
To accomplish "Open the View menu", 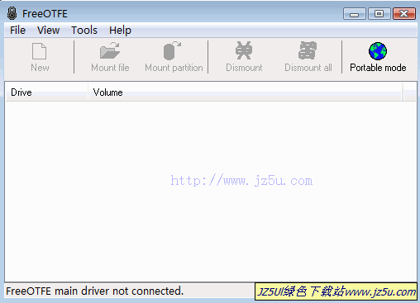I will (x=48, y=30).
